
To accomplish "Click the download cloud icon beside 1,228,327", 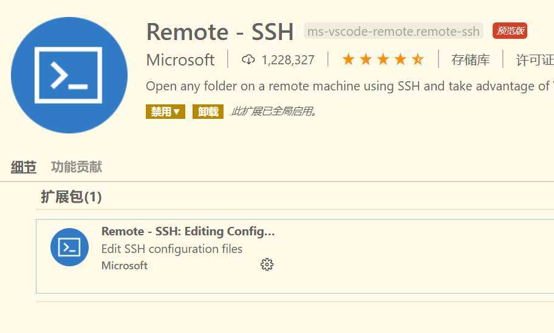I will [x=248, y=59].
